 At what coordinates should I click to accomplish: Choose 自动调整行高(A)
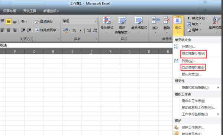pyautogui.click(x=197, y=53)
